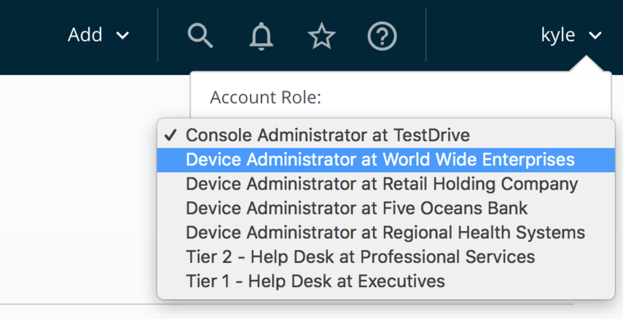Select Device Administrator at Regional Health Systems
The image size is (623, 319).
pyautogui.click(x=385, y=233)
